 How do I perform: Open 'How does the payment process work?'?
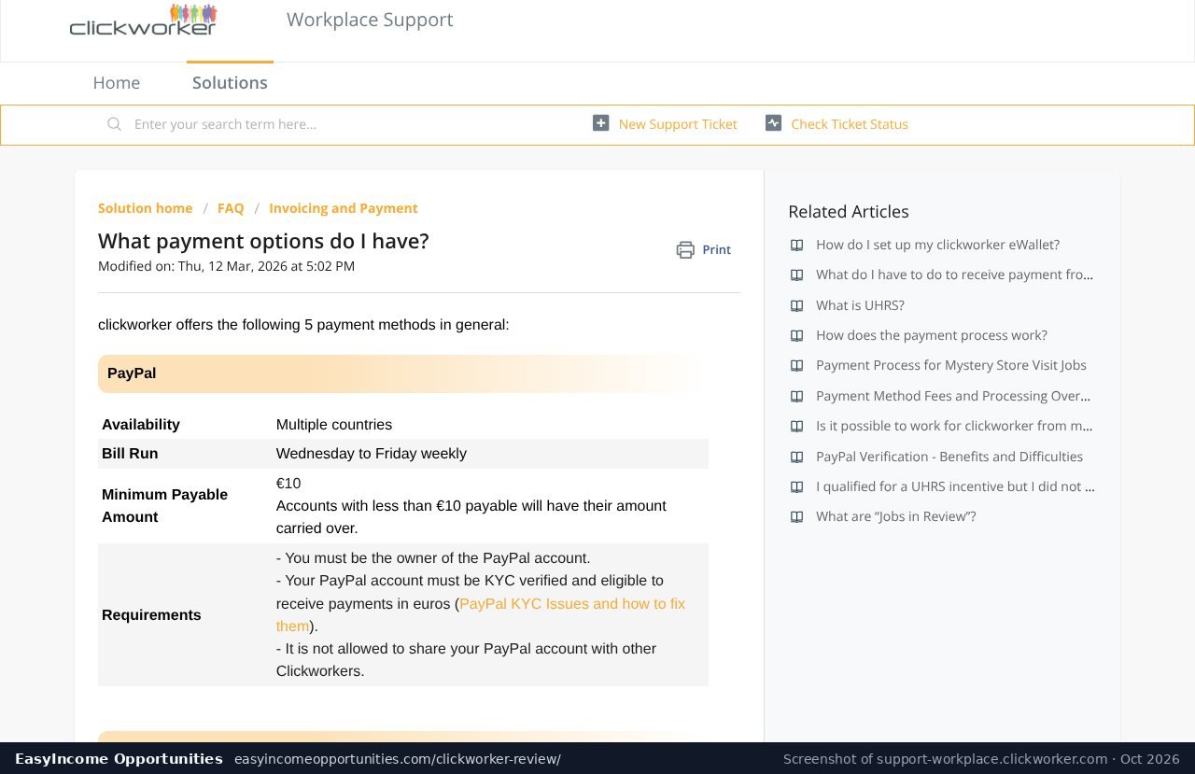point(932,335)
